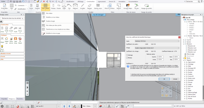Select the Garde-corps railing tool
This screenshot has height=108, width=204.
pos(98,6)
